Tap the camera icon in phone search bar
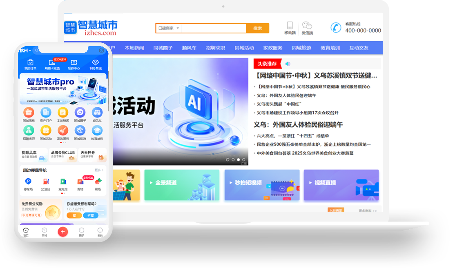Image resolution: width=455 pixels, height=268 pixels. [101, 51]
